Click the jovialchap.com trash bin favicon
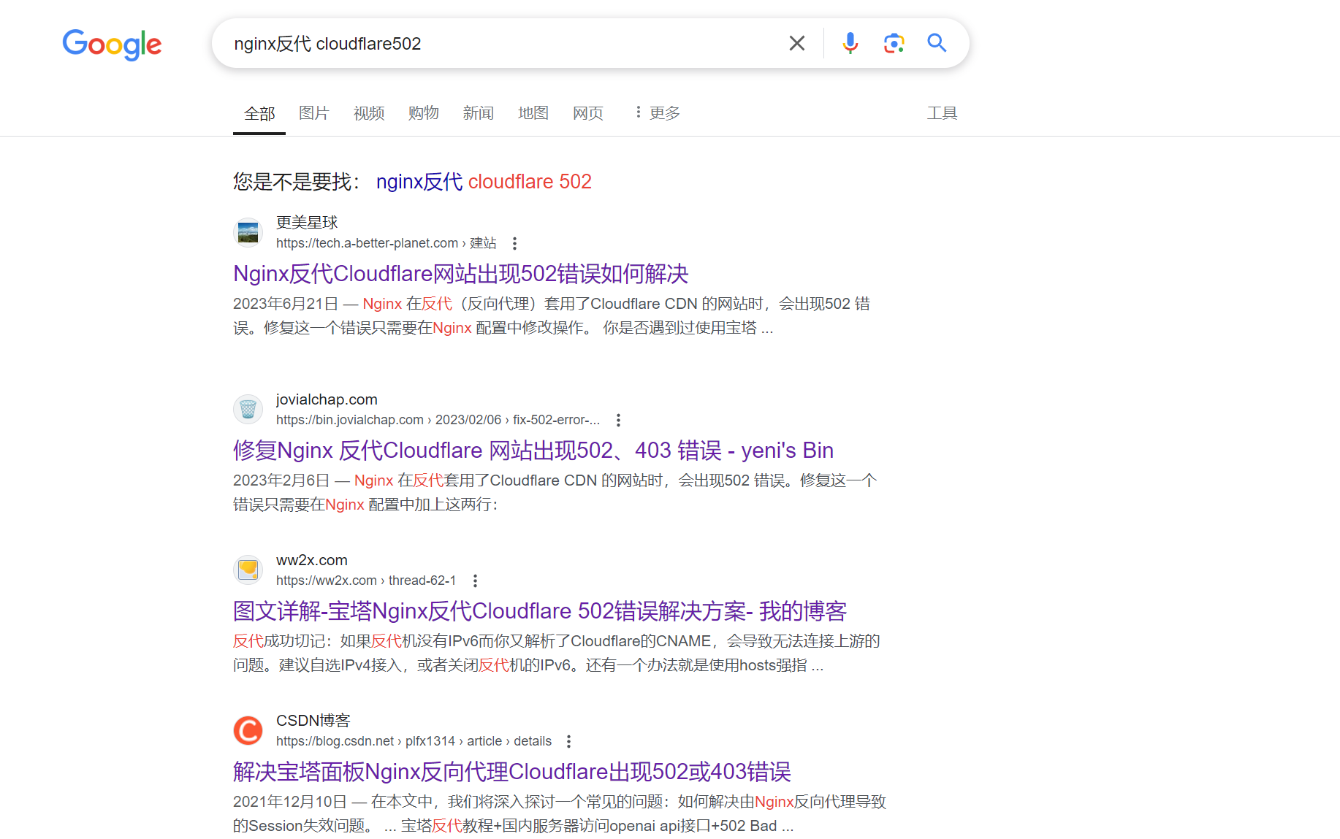The width and height of the screenshot is (1340, 839). [x=248, y=410]
